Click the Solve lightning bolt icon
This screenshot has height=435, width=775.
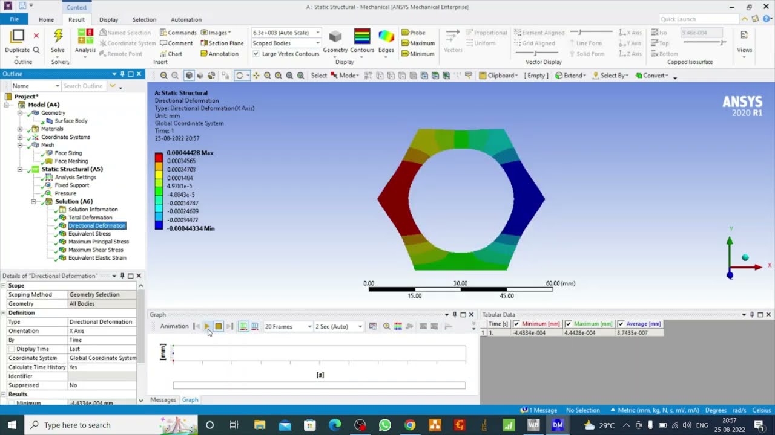(58, 36)
